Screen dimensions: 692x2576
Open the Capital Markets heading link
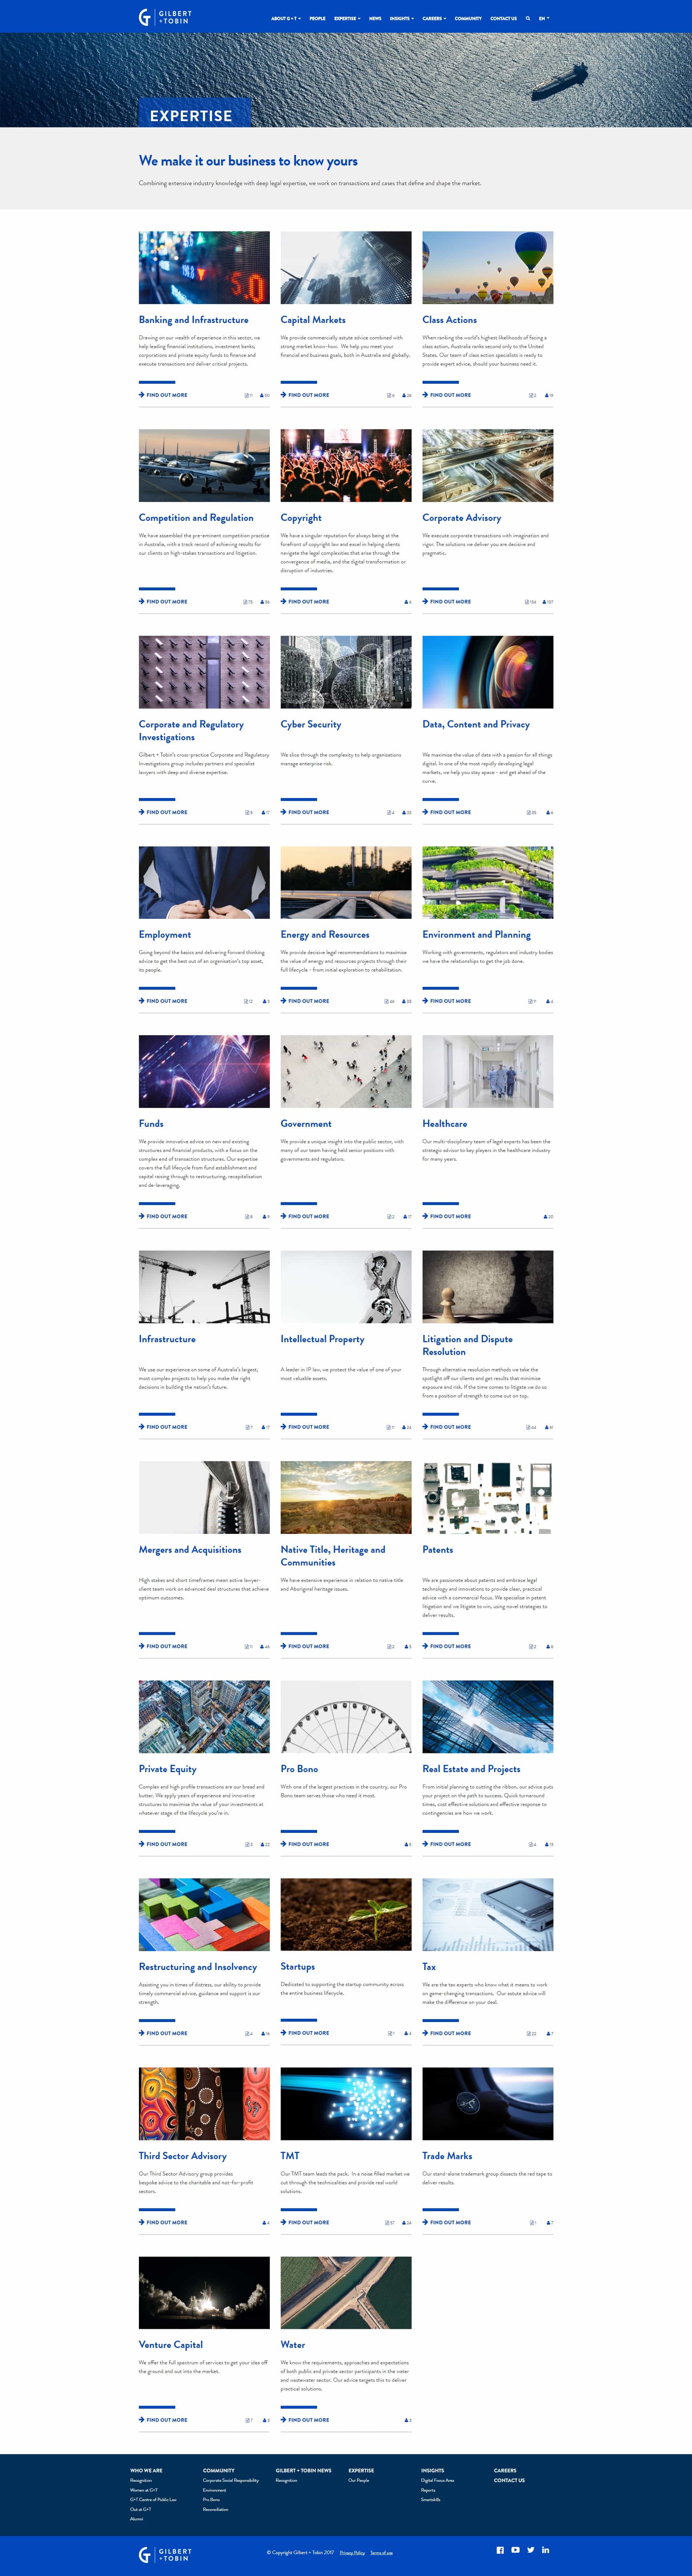(313, 320)
